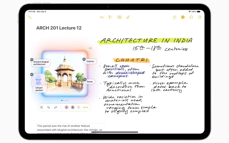Remove the Column suggestion bubble
Screen dimensions: 229x143
point(84,59)
